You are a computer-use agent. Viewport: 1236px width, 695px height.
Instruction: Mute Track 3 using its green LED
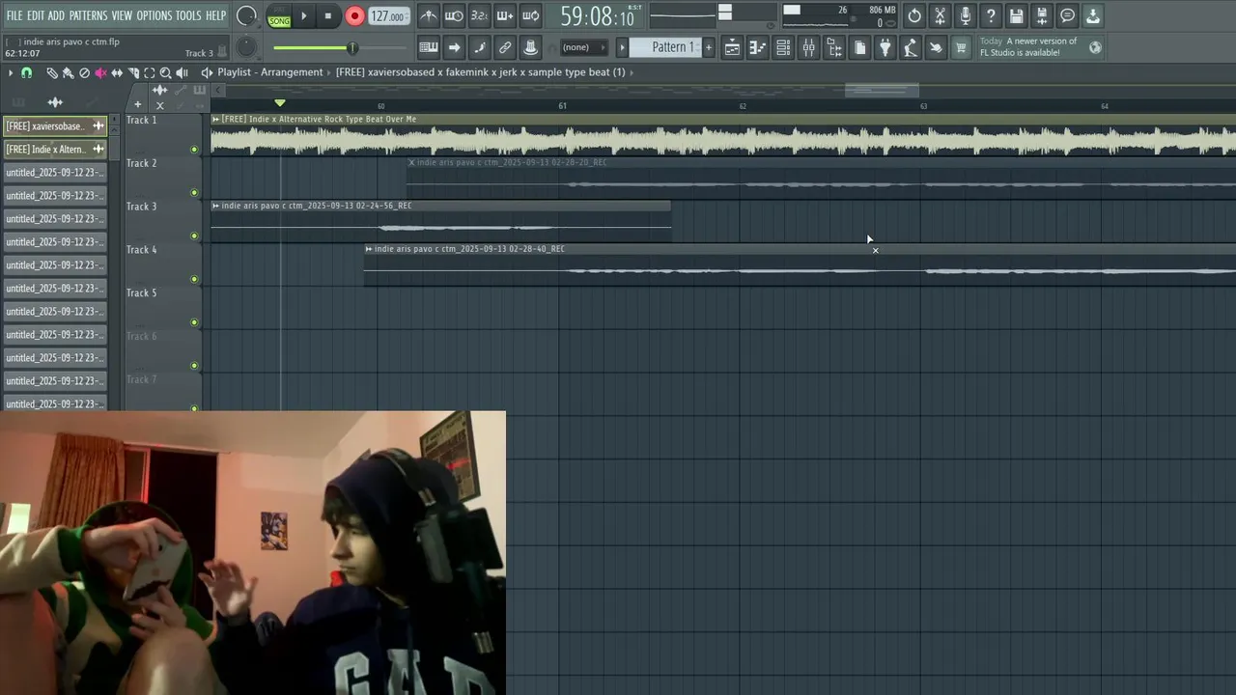tap(194, 236)
